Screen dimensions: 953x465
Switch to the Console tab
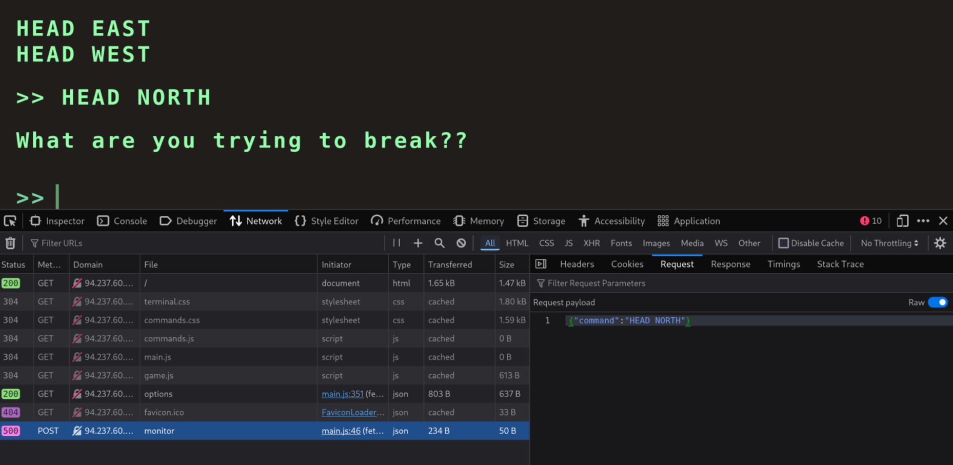(122, 221)
